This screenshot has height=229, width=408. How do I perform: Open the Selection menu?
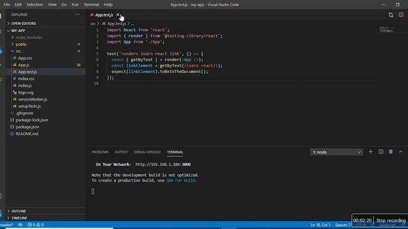pyautogui.click(x=34, y=4)
